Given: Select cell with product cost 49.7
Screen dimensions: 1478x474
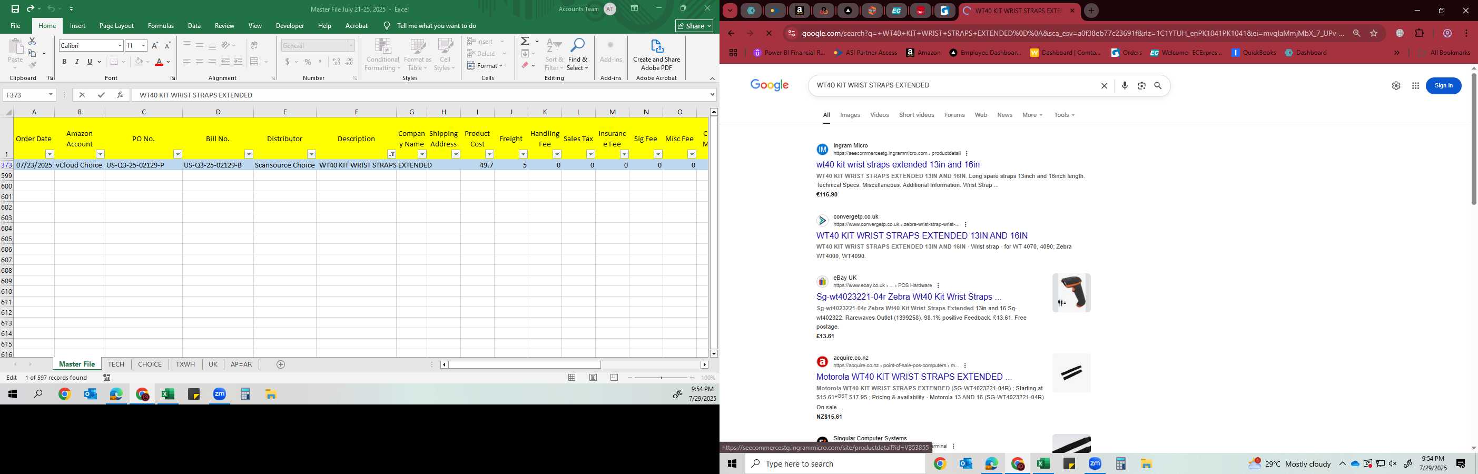Looking at the screenshot, I should 477,165.
